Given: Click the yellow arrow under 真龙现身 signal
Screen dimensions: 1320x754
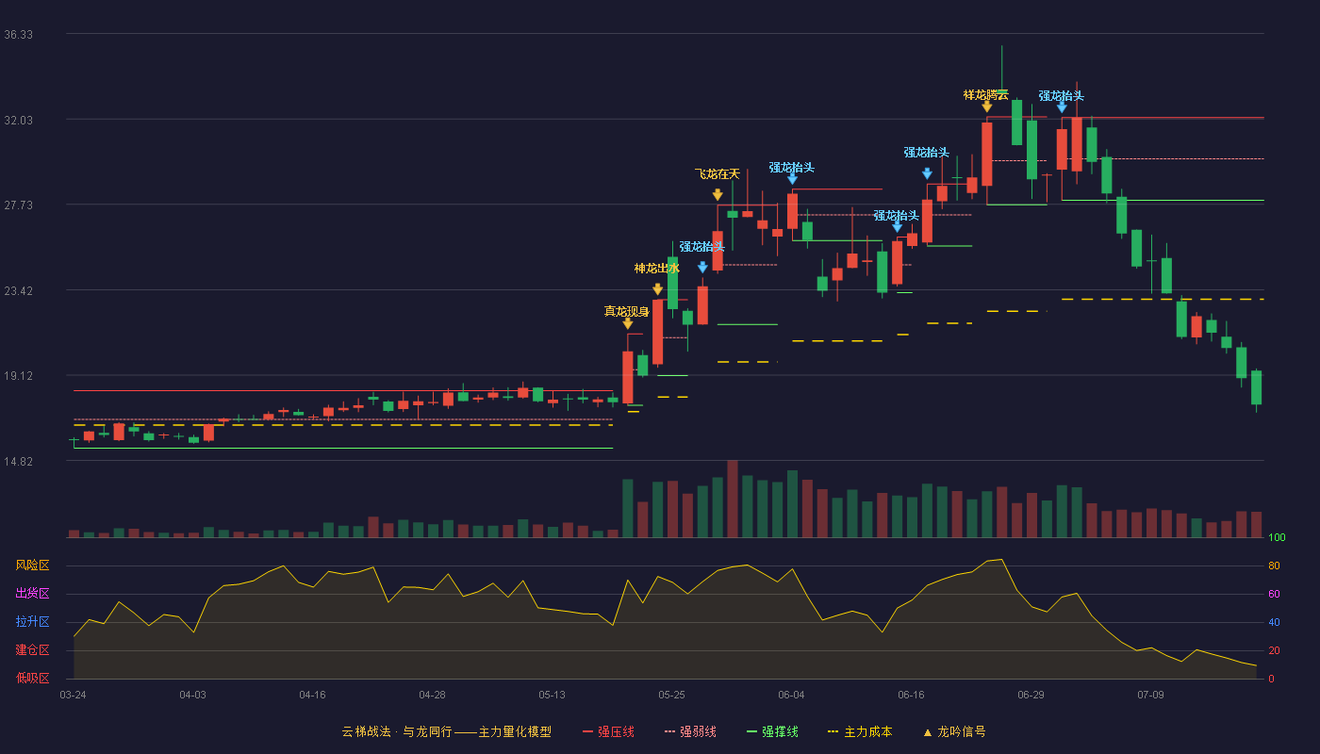Looking at the screenshot, I should [628, 323].
